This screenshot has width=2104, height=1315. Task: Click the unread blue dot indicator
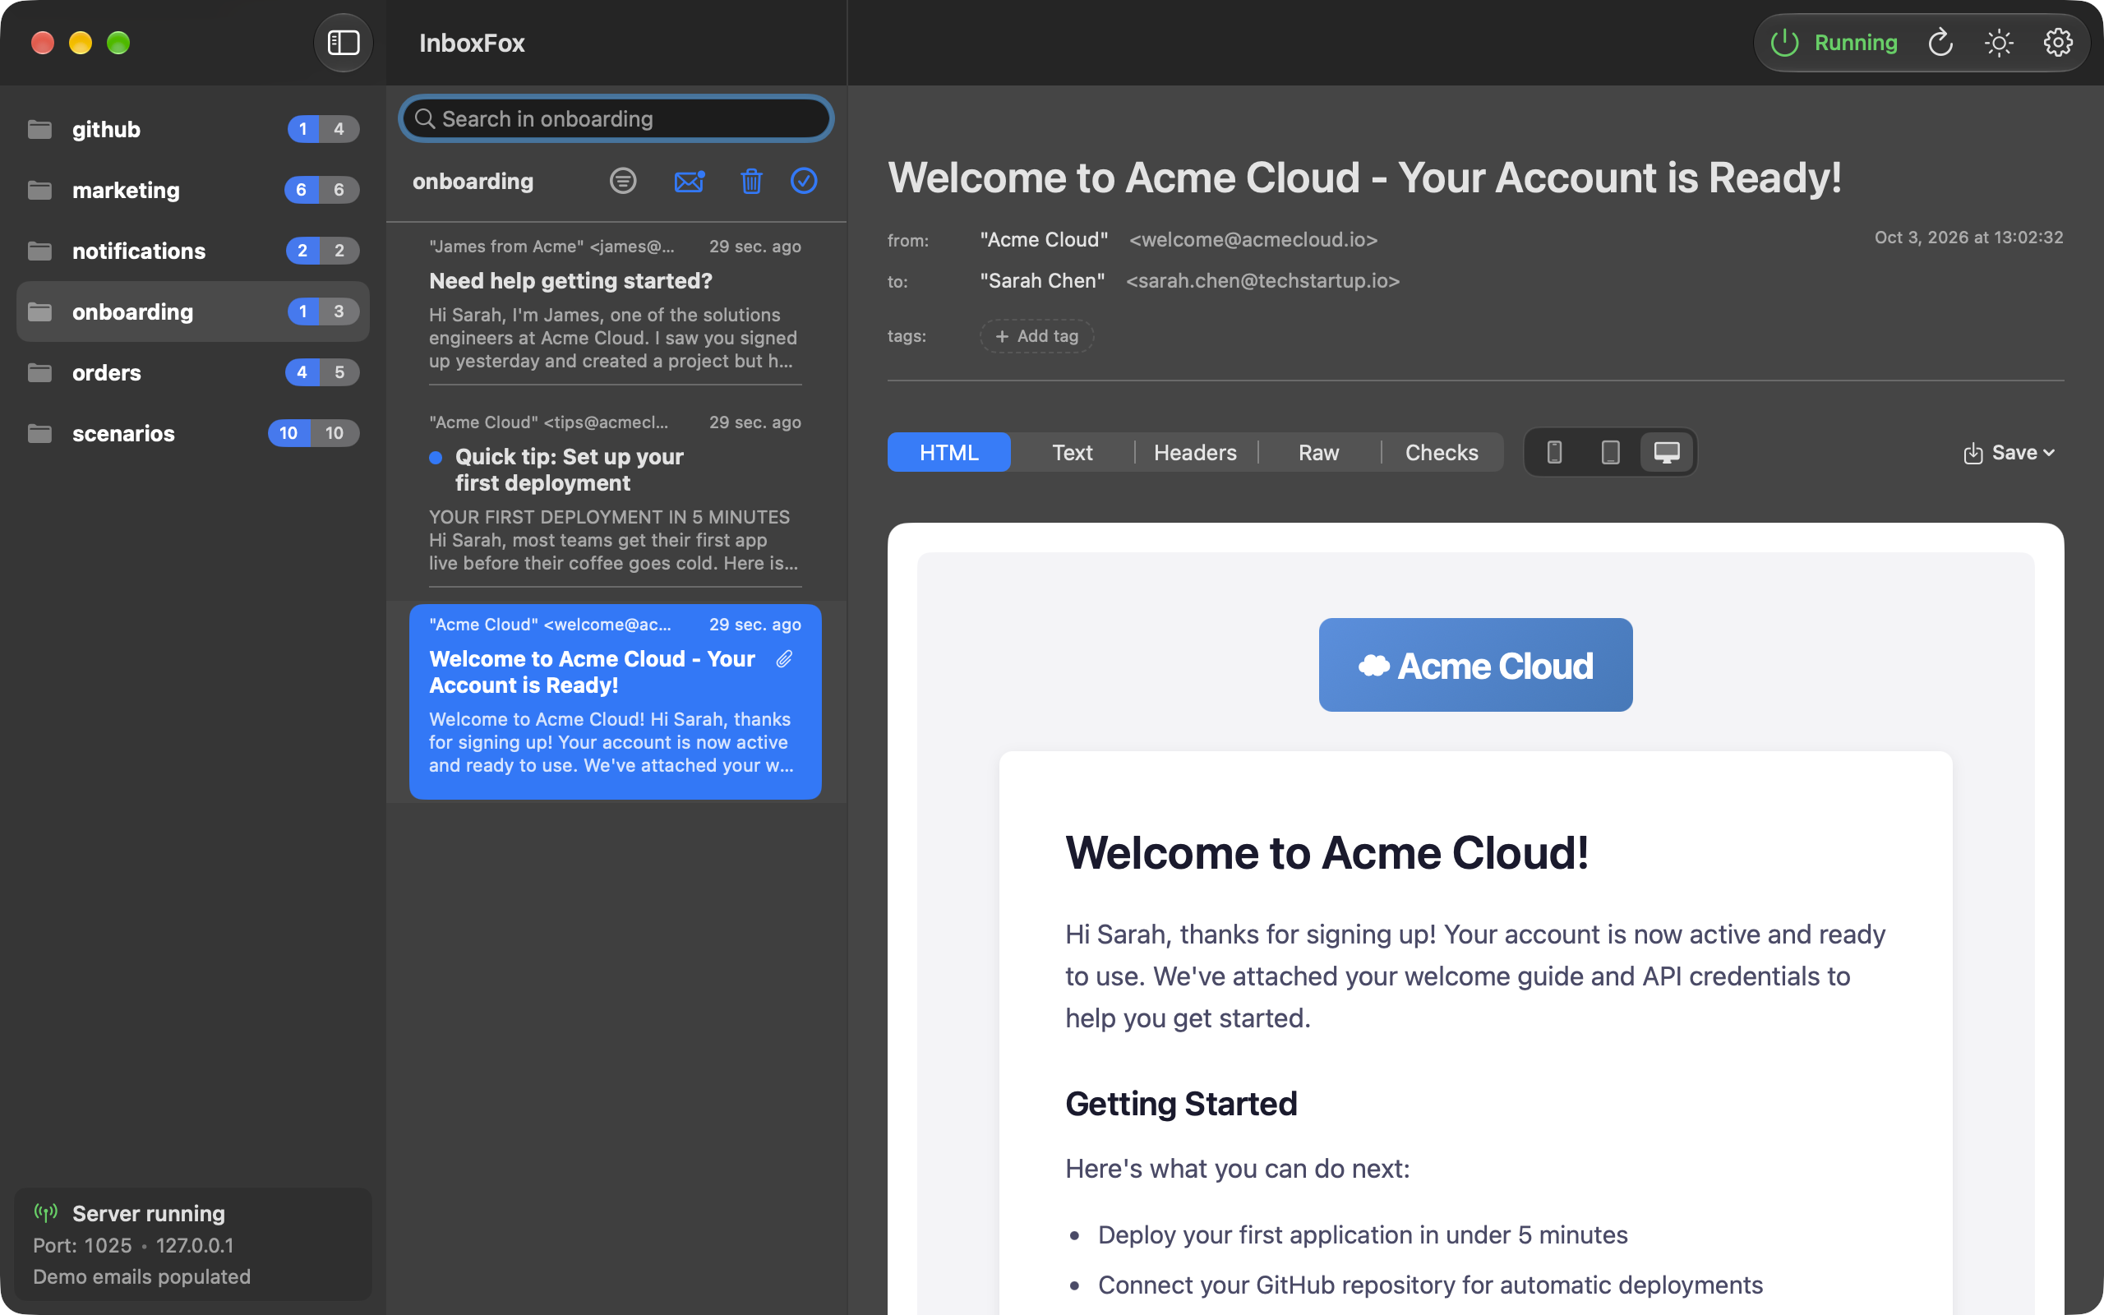click(436, 458)
